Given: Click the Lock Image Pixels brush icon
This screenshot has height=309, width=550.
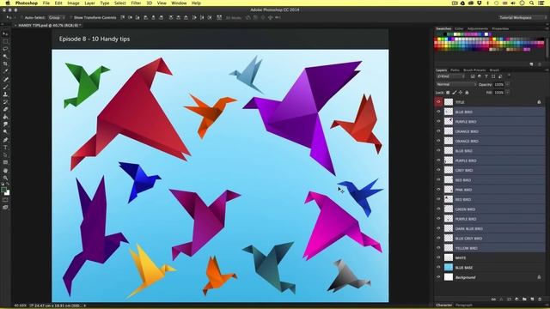Looking at the screenshot, I should [x=455, y=93].
